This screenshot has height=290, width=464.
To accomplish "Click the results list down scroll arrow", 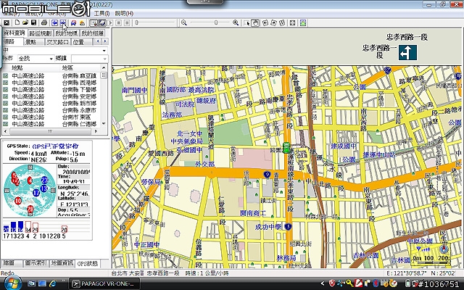I will [x=104, y=123].
